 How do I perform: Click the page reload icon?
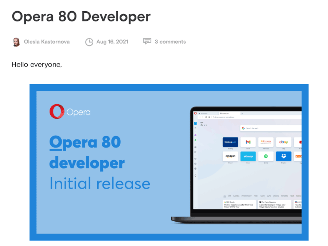click(206, 117)
